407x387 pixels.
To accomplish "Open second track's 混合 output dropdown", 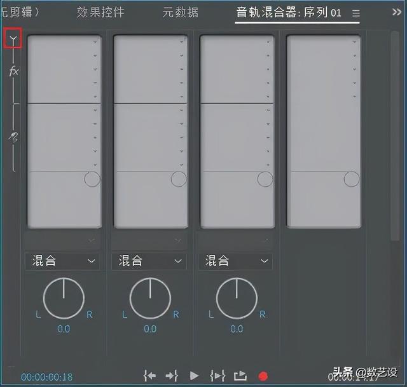I will click(x=149, y=261).
